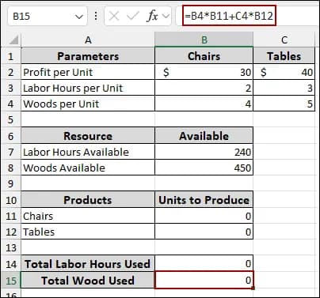This screenshot has height=298, width=320.
Task: Click the Chairs header cell in row 1
Action: pos(204,56)
